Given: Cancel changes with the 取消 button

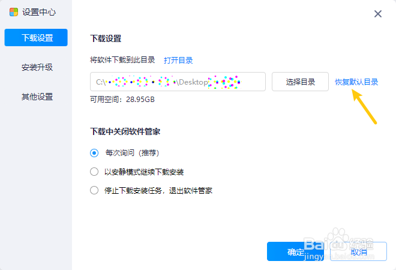Looking at the screenshot, I should [x=358, y=252].
